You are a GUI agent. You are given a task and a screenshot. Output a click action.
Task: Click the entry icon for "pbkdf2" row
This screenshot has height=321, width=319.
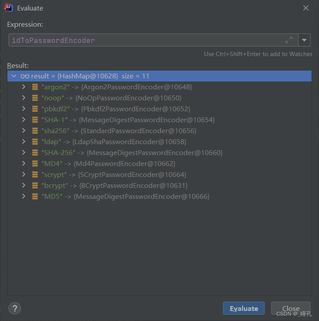click(x=35, y=109)
